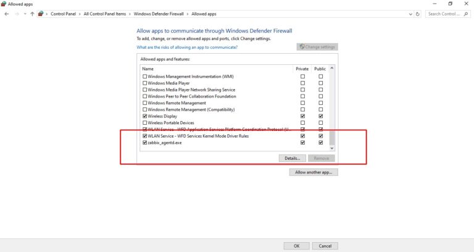The image size is (474, 252).
Task: Refresh the Allowed apps page
Action: (418, 14)
